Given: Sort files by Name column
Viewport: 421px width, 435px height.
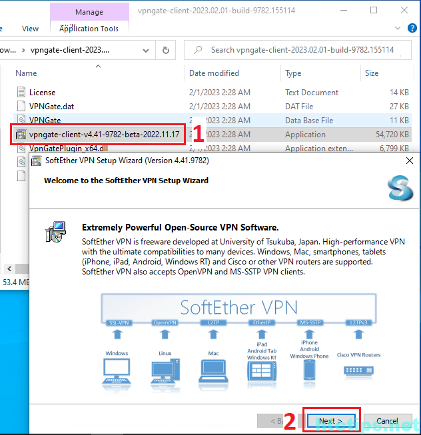Looking at the screenshot, I should [x=27, y=73].
